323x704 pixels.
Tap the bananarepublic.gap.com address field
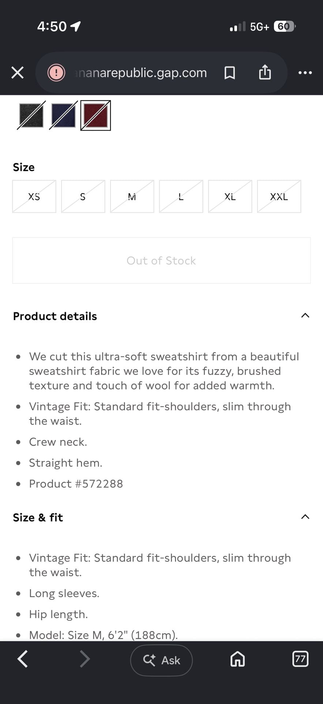pyautogui.click(x=141, y=73)
